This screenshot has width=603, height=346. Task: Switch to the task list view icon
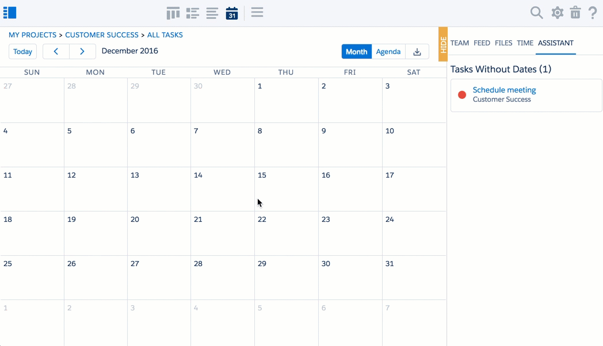coord(192,13)
